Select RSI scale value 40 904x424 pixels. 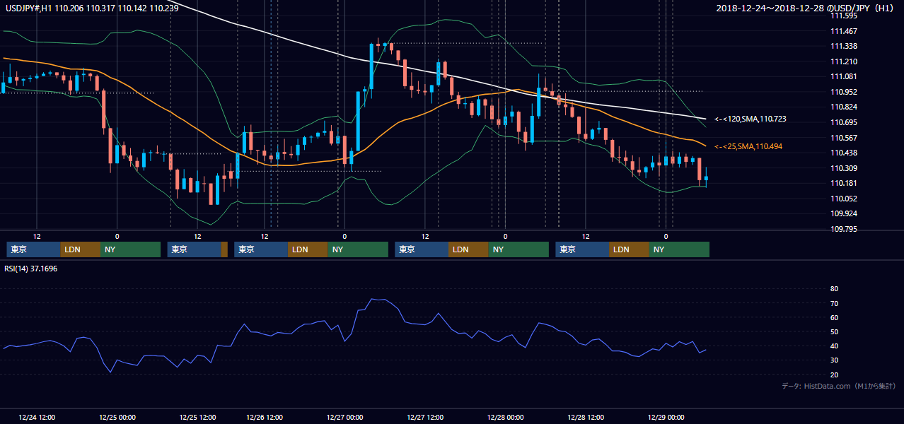pyautogui.click(x=834, y=346)
